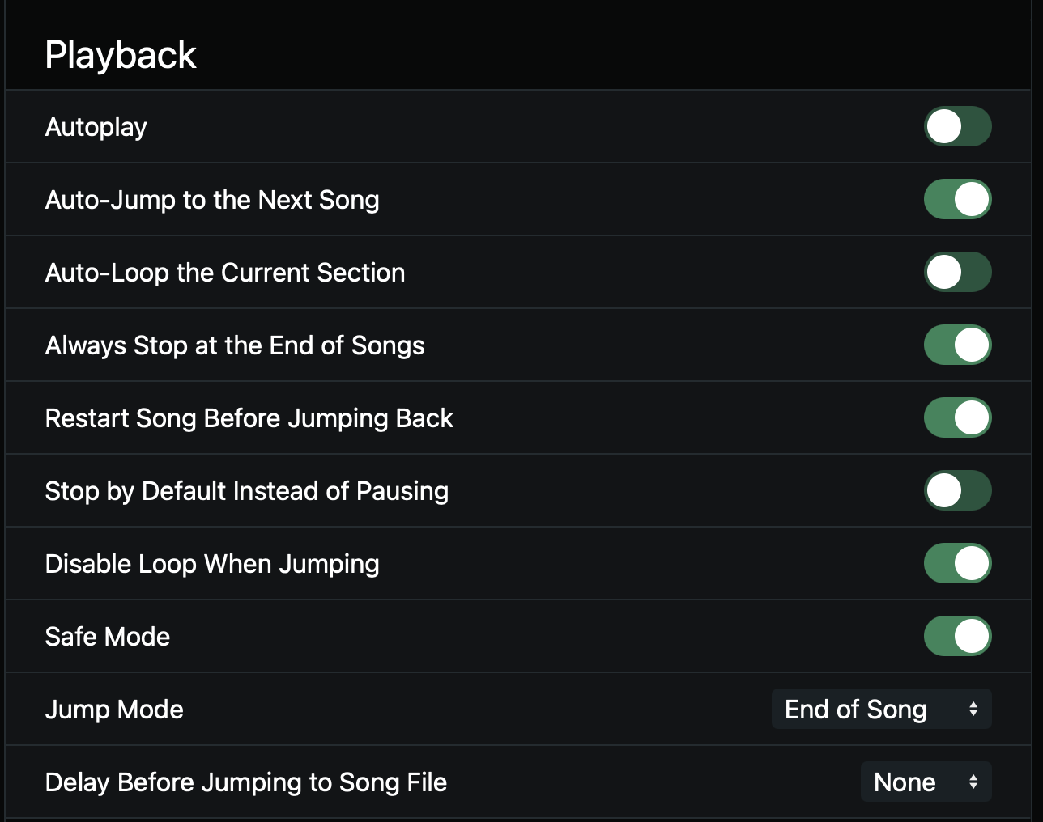The image size is (1043, 822).
Task: Click Stop by Default Instead of Pausing text
Action: (x=247, y=491)
